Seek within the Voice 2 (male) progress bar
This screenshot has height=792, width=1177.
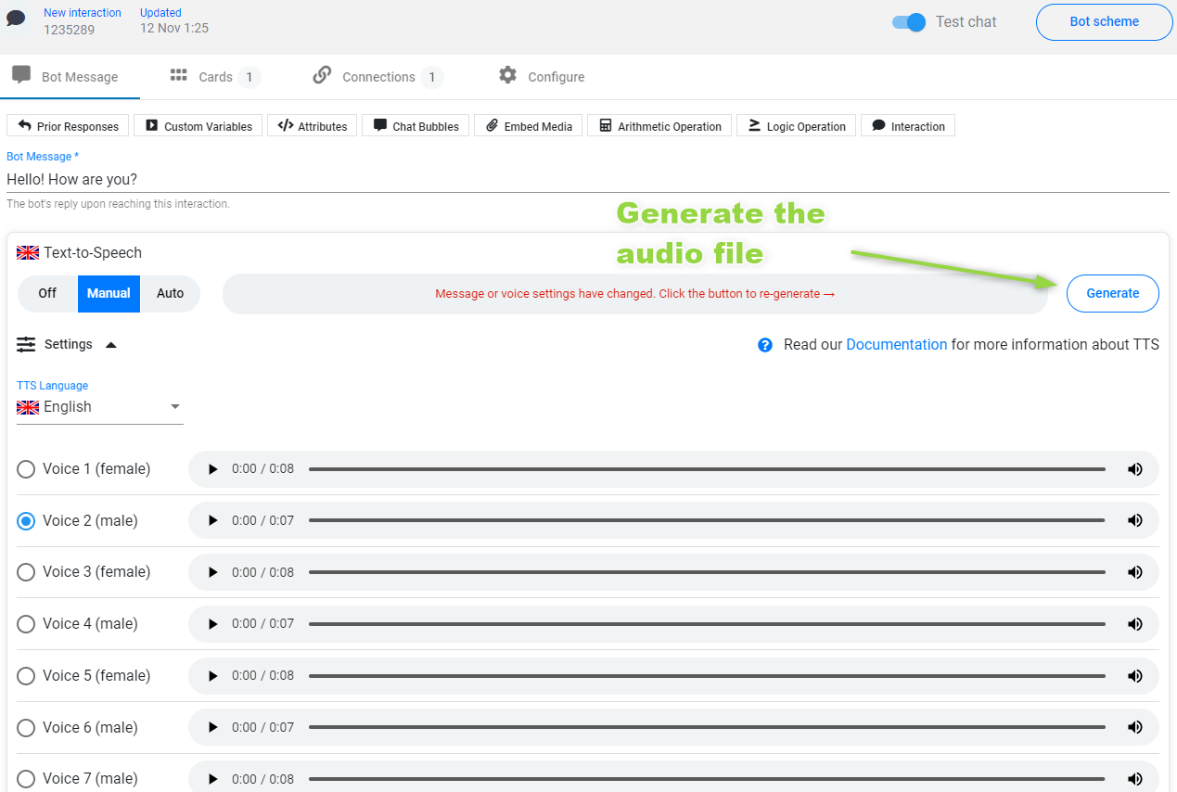pyautogui.click(x=707, y=521)
